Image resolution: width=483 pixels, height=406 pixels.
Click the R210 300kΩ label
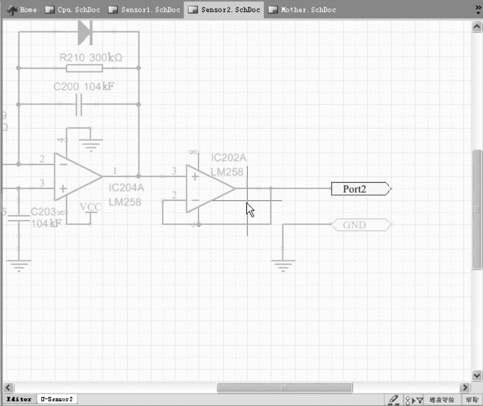click(x=91, y=58)
